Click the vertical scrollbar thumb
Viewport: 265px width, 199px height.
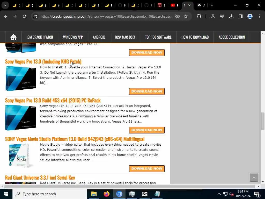coord(263,121)
